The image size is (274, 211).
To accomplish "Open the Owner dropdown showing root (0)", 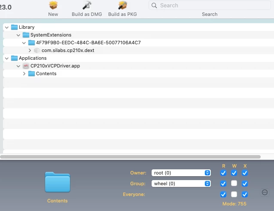I will click(181, 173).
